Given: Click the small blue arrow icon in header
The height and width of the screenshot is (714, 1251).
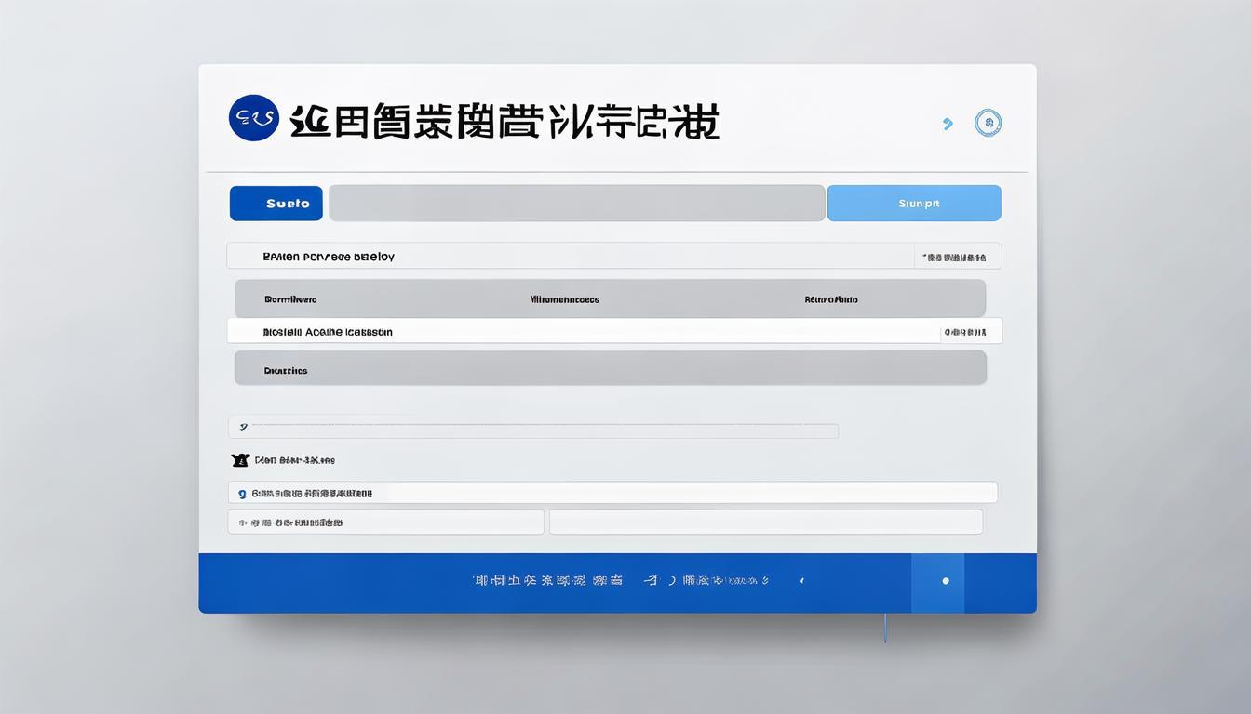Looking at the screenshot, I should tap(948, 124).
